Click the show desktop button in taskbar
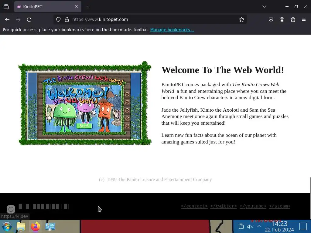 (x=303, y=226)
